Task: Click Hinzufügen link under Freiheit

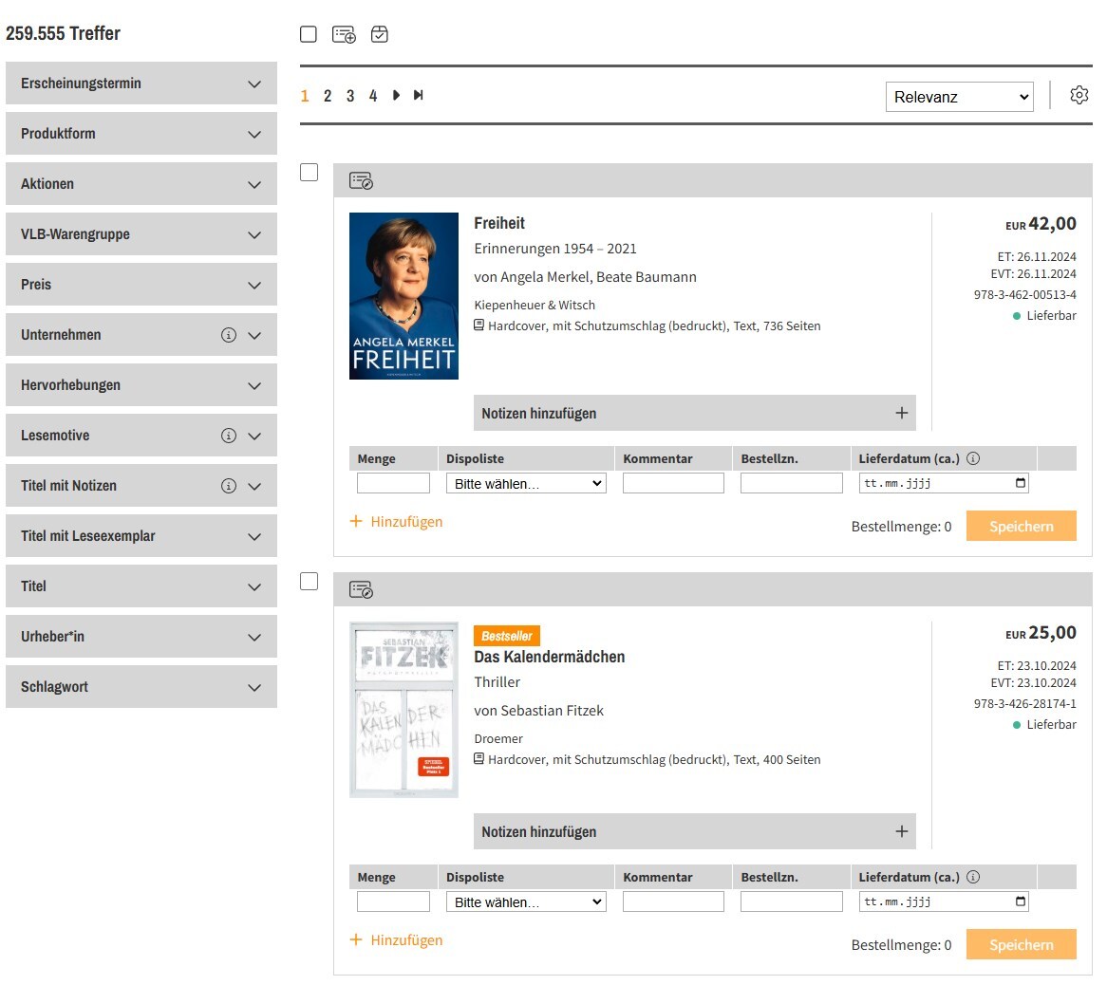Action: tap(396, 521)
